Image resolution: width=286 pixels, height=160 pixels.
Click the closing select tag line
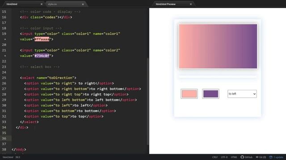(29, 122)
